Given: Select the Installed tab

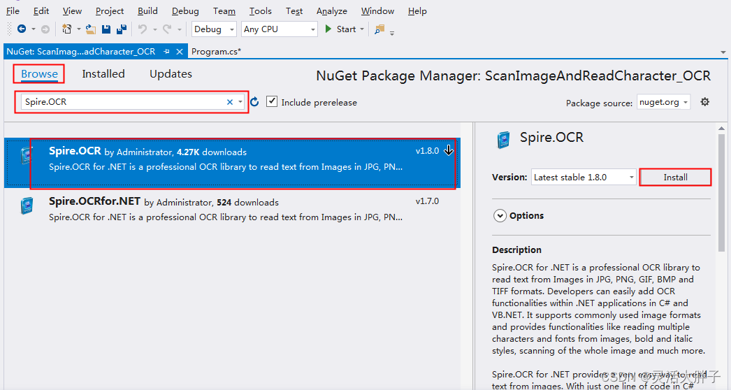Looking at the screenshot, I should pyautogui.click(x=103, y=73).
